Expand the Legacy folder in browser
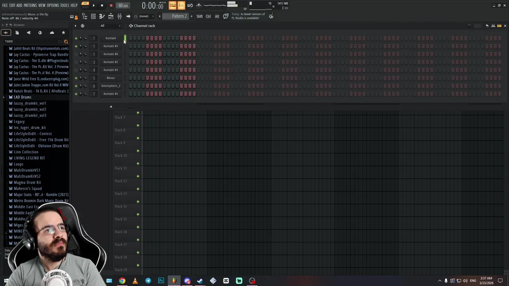 (19, 122)
